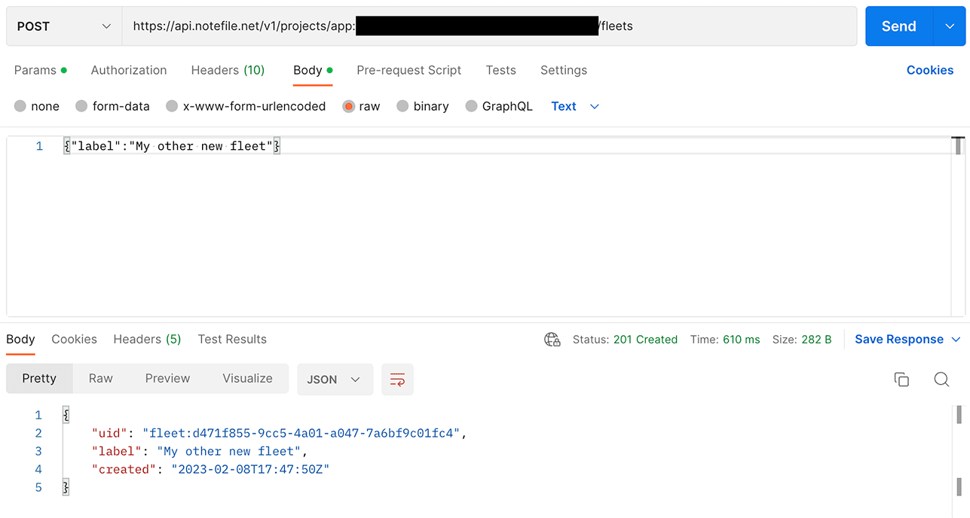Viewport: 970px width, 518px height.
Task: Click the network globe icon beside Status
Action: click(x=552, y=340)
